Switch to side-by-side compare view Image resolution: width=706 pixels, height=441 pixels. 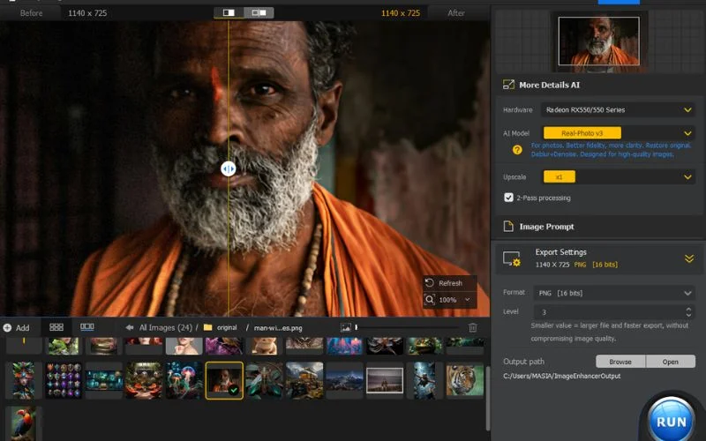(x=259, y=12)
